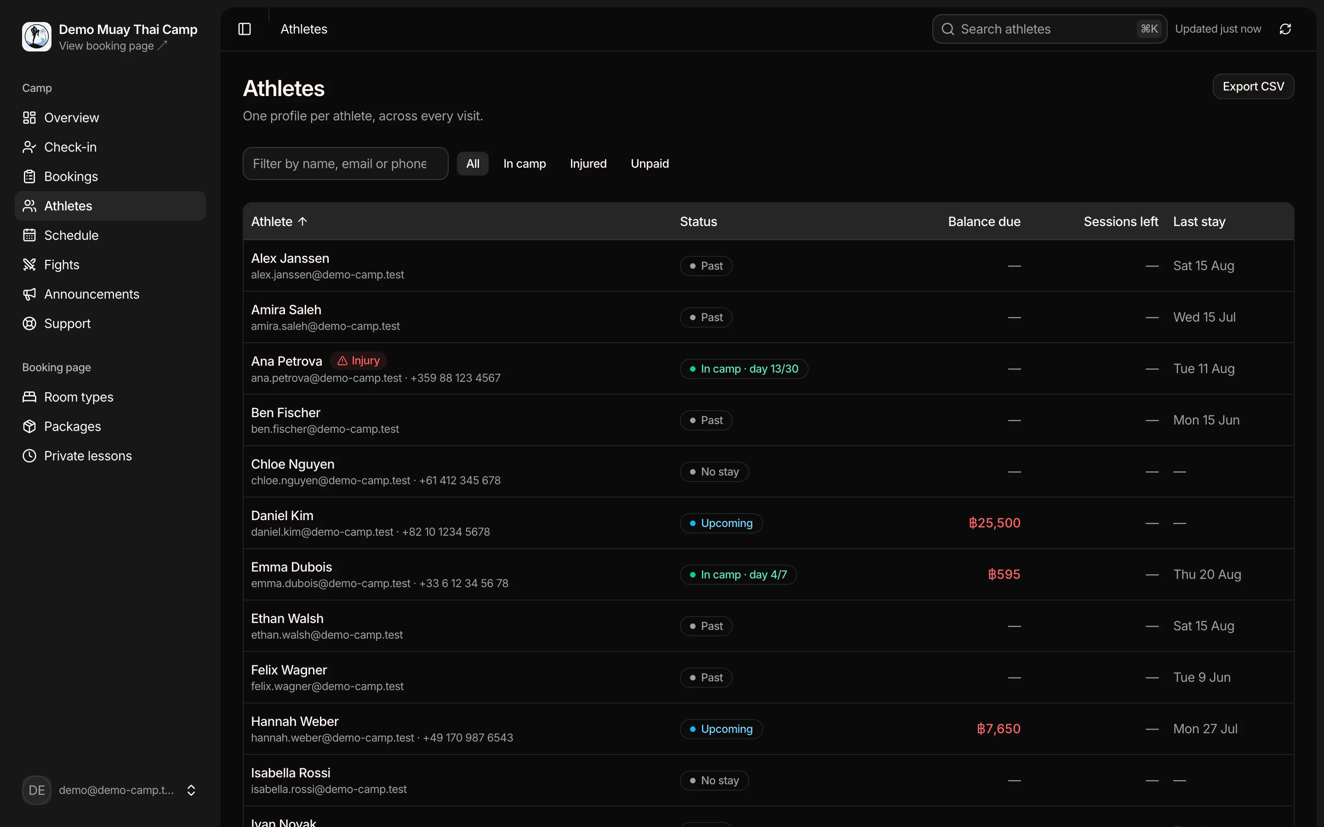Screen dimensions: 1324x827
Task: Toggle the sidebar panel icon
Action: [x=245, y=29]
